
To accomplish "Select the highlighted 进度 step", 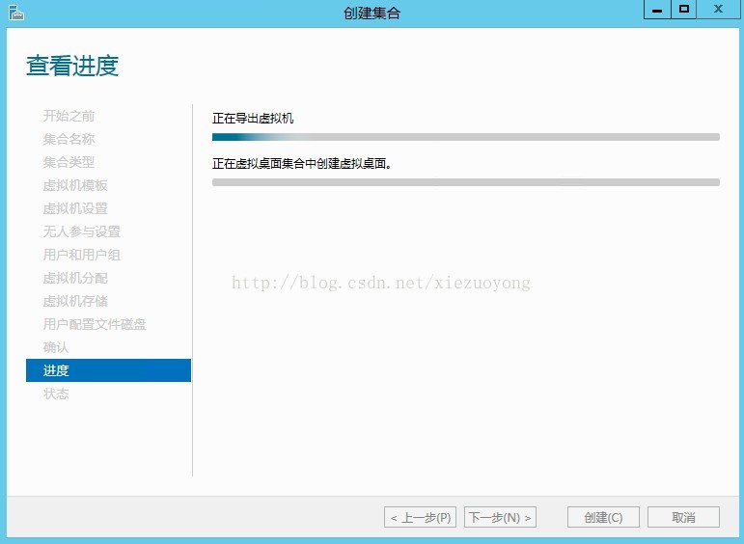I will 108,370.
